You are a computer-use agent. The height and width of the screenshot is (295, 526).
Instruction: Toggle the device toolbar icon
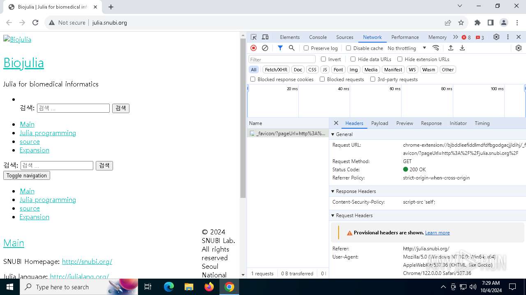coord(265,37)
